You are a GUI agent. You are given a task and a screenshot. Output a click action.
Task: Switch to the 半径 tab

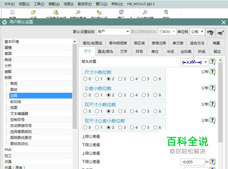click(171, 52)
